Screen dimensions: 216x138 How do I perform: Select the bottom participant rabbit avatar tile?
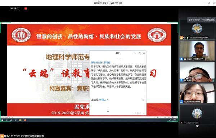(197, 115)
